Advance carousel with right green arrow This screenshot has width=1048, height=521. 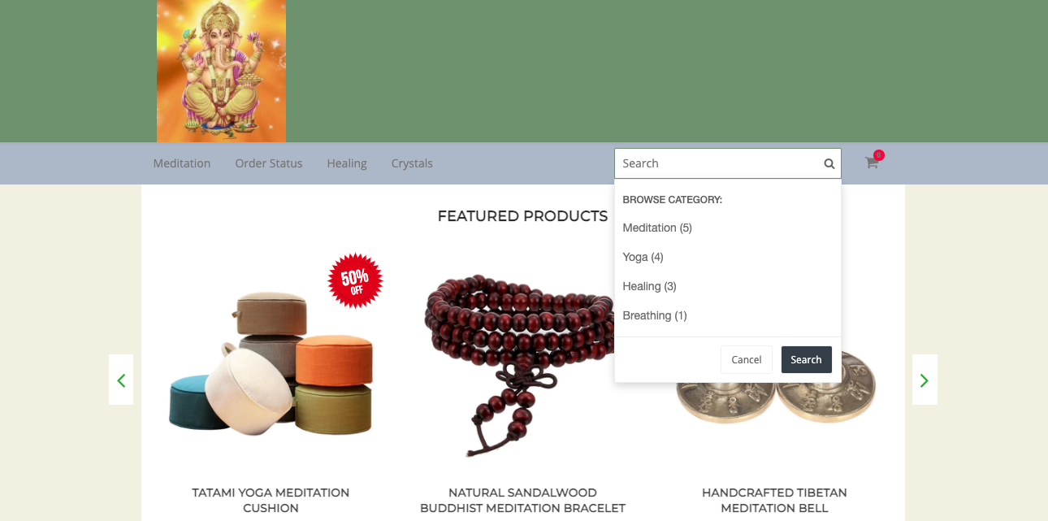coord(925,380)
